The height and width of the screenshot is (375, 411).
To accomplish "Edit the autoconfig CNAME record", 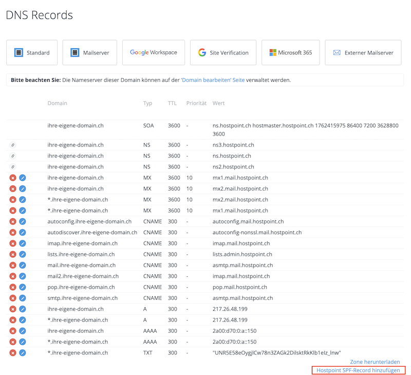I will [23, 221].
